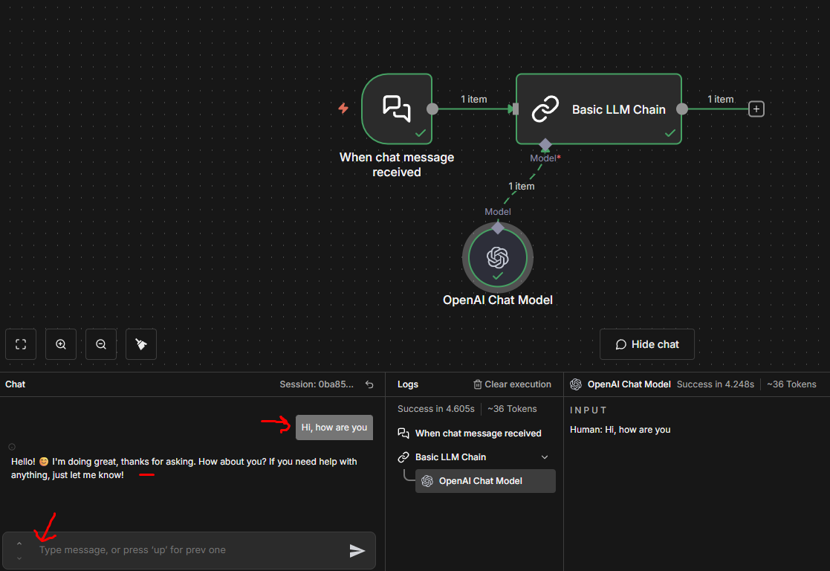
Task: Select the OpenAI Chat Model node
Action: (497, 257)
